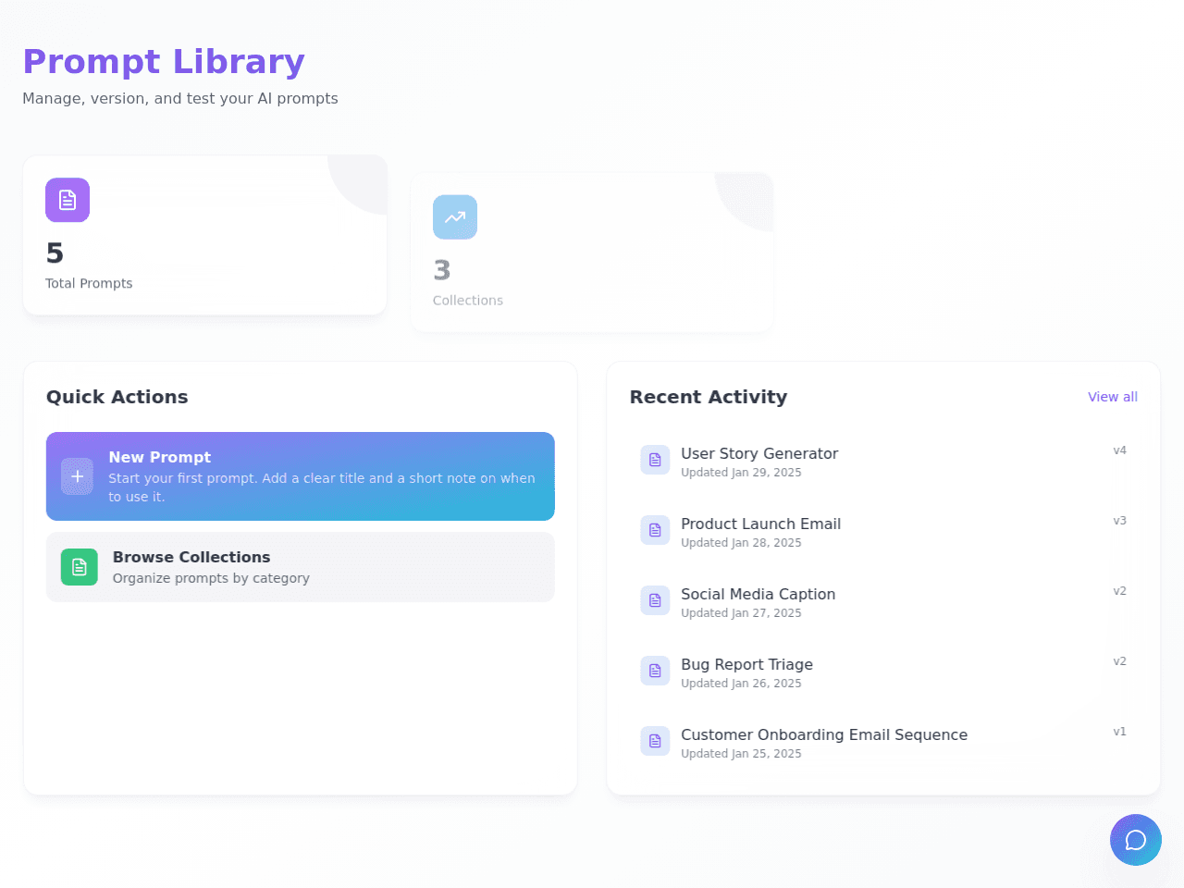Click the Total Prompts stat card

tap(204, 235)
